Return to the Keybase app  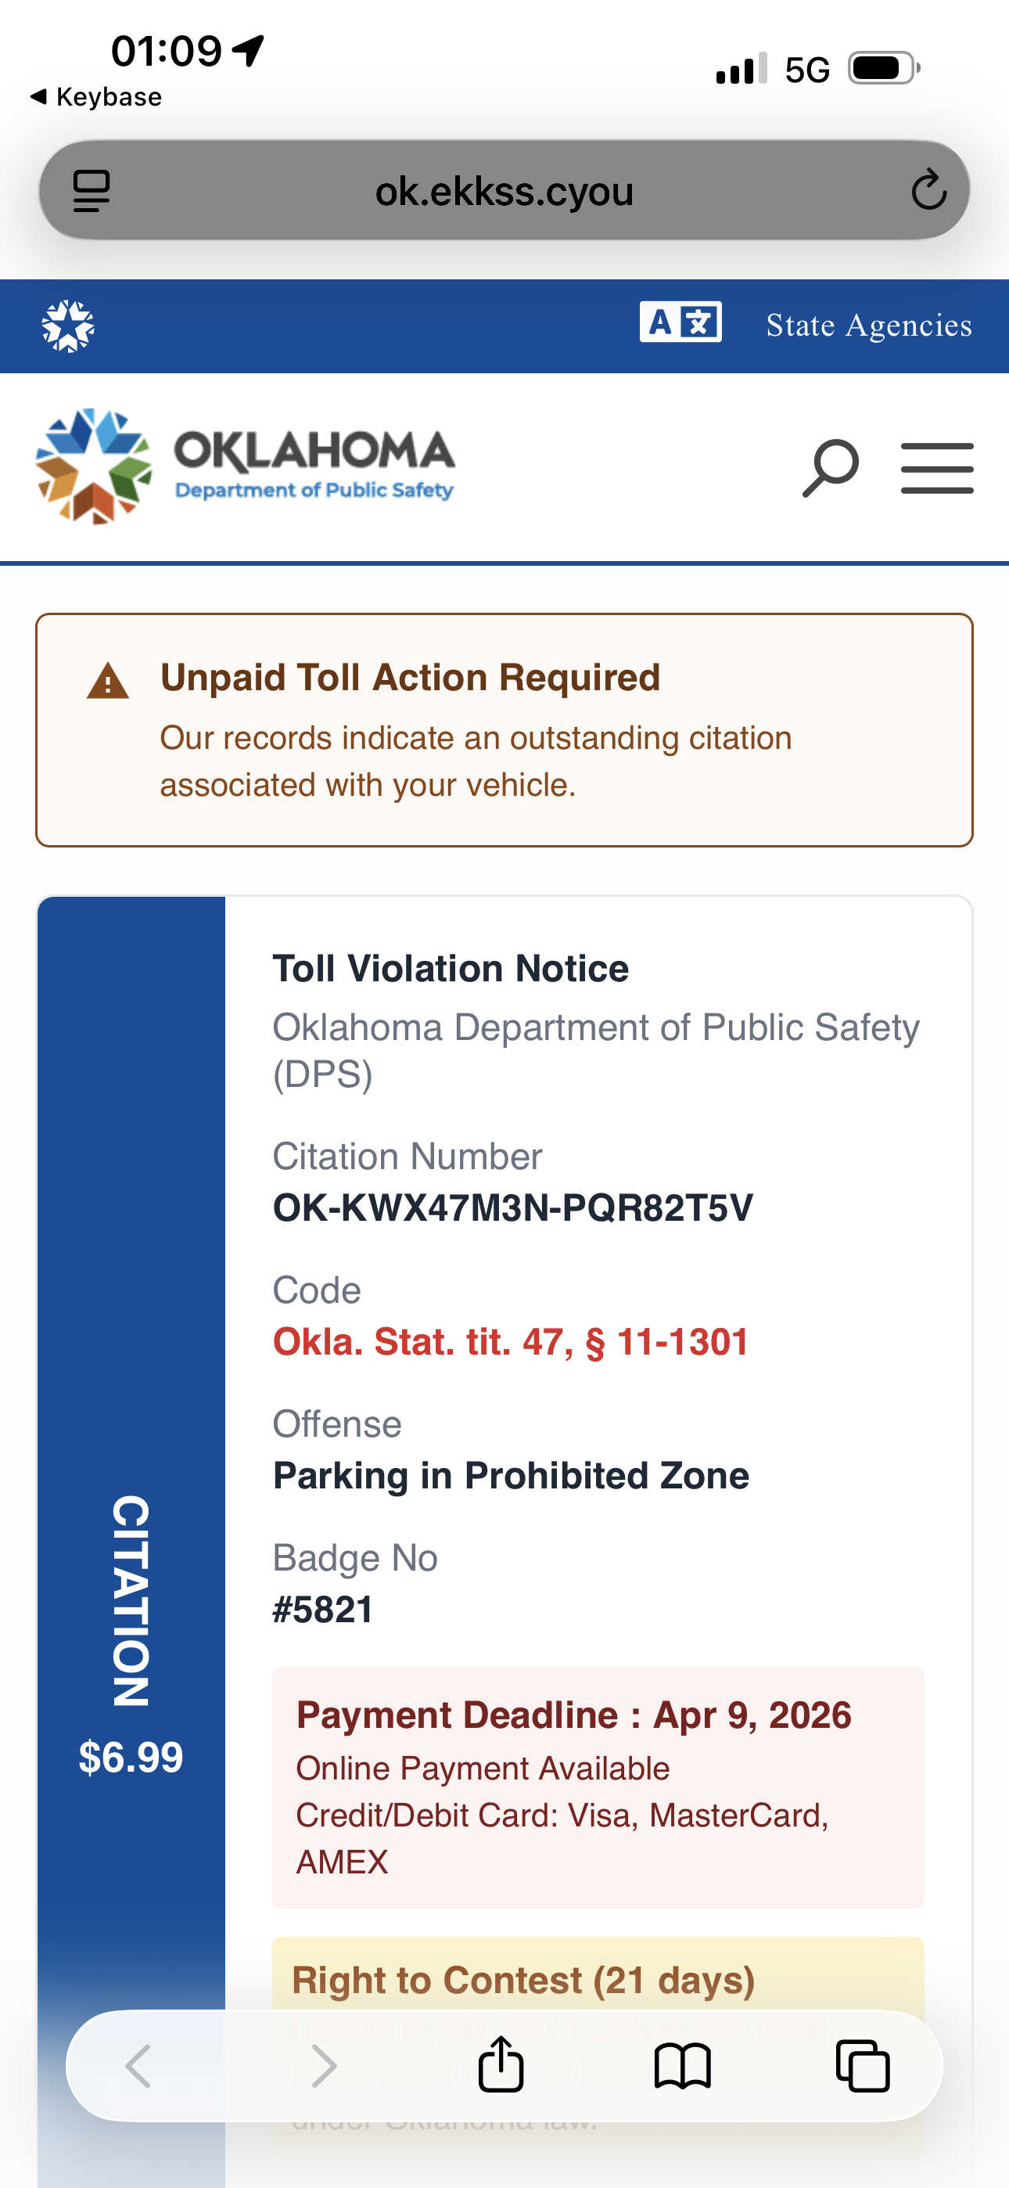point(96,98)
